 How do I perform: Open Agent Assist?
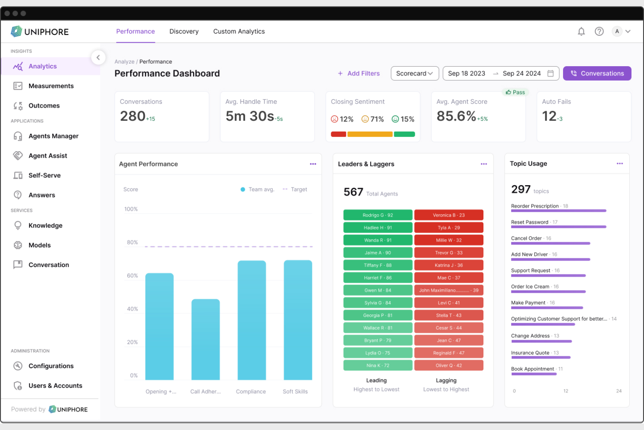coord(48,156)
